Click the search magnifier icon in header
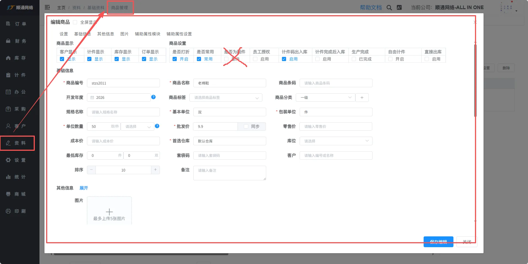528x264 pixels. point(389,8)
